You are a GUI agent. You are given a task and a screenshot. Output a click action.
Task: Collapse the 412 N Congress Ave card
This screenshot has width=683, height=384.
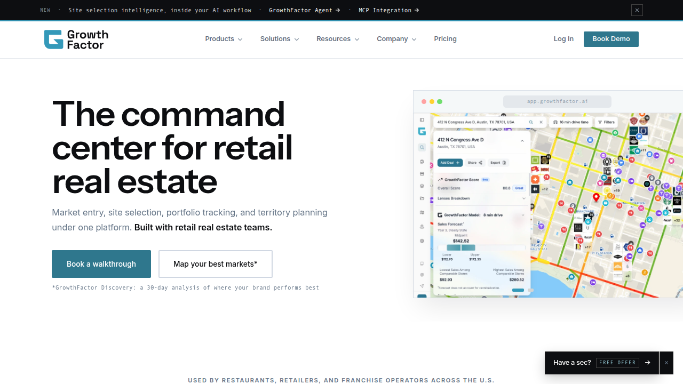point(522,141)
